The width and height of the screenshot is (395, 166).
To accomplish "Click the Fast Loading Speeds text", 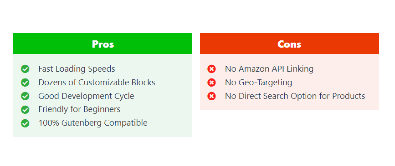I will coord(77,69).
